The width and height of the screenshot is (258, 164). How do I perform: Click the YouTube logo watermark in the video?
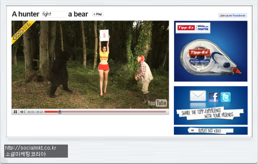tap(157, 103)
